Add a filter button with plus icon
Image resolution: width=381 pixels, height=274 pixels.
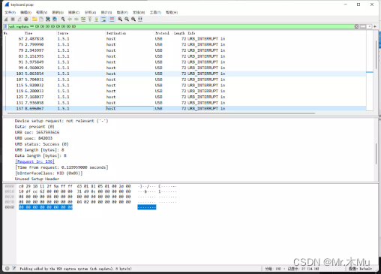click(375, 26)
